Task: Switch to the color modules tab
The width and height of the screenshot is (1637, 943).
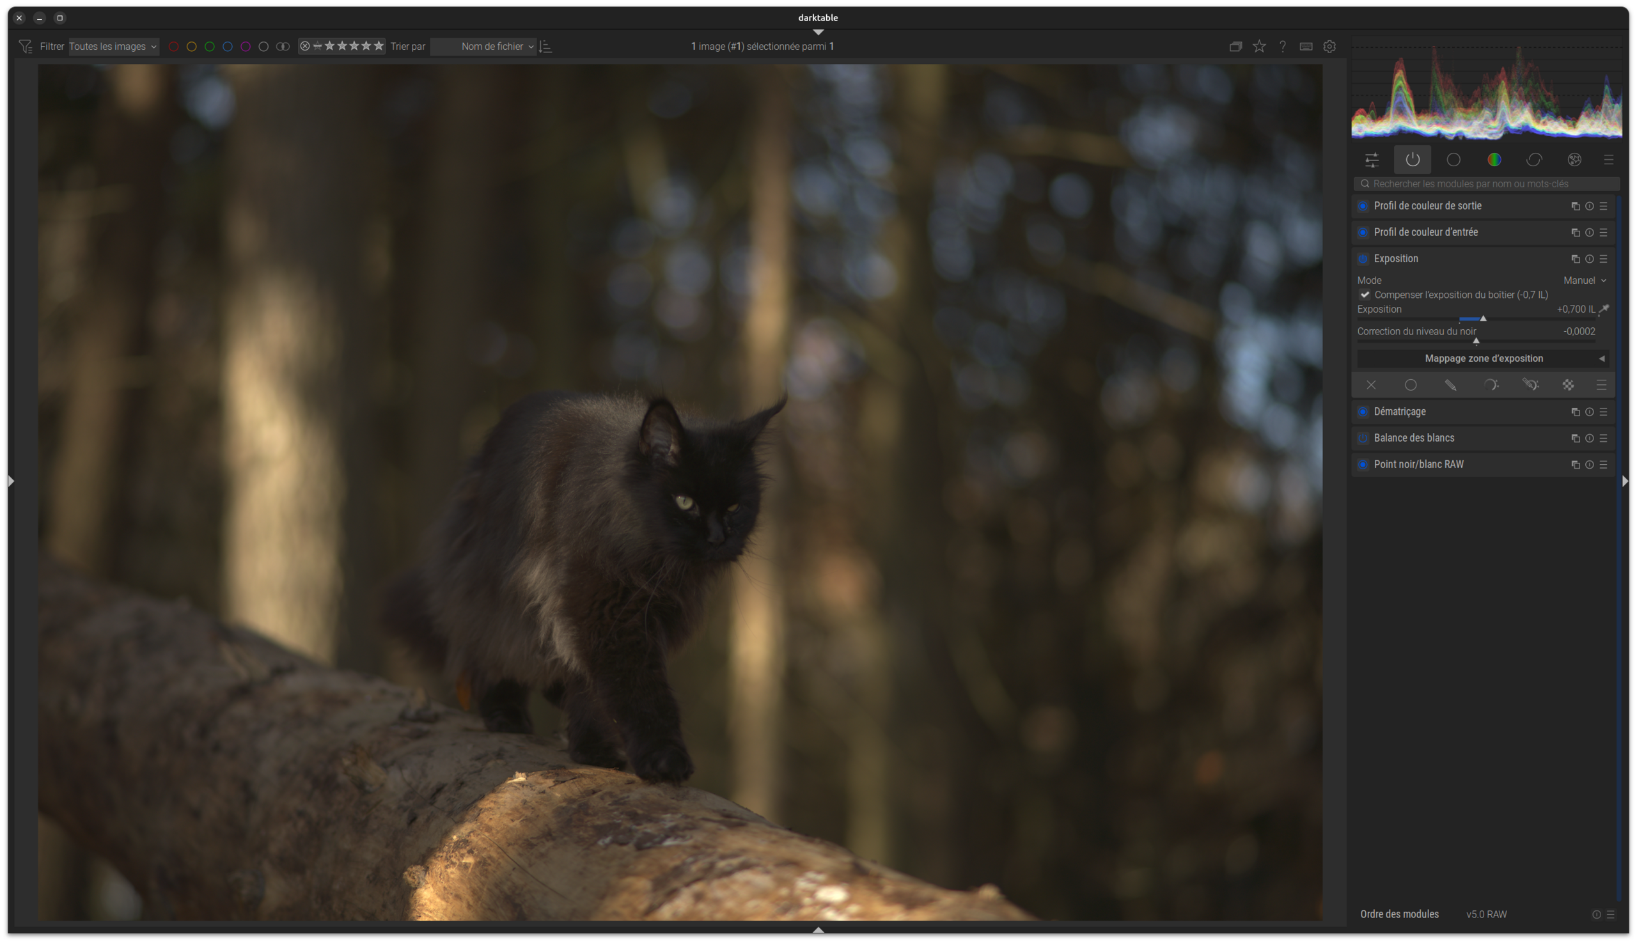Action: click(x=1494, y=160)
